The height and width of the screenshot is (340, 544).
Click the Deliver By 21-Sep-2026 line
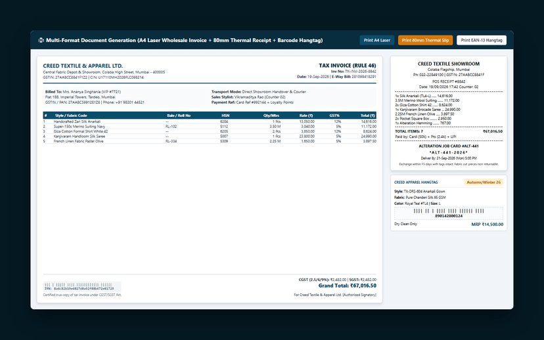coord(449,158)
